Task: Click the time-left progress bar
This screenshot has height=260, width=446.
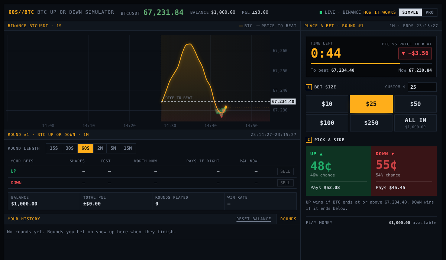Action: (371, 64)
